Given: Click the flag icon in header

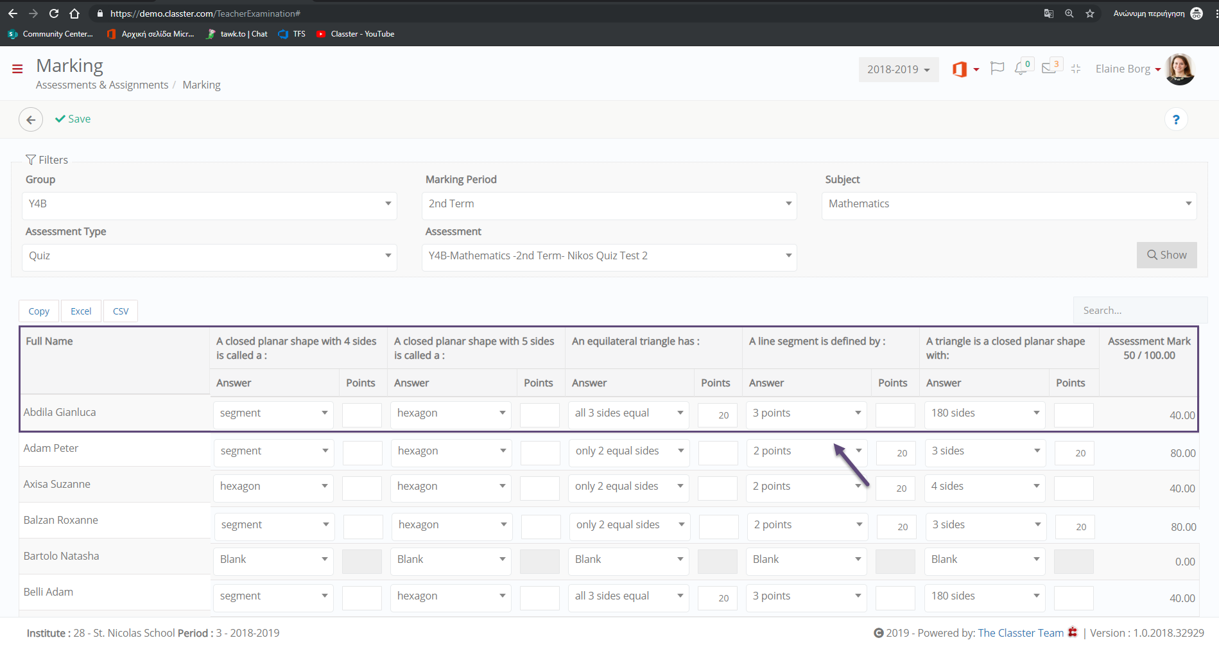Looking at the screenshot, I should pyautogui.click(x=997, y=69).
